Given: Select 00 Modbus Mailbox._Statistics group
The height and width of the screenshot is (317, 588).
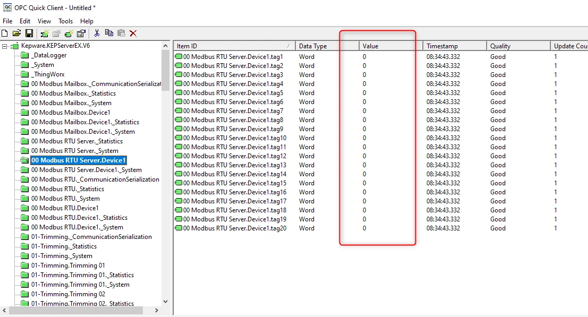Looking at the screenshot, I should pos(73,93).
